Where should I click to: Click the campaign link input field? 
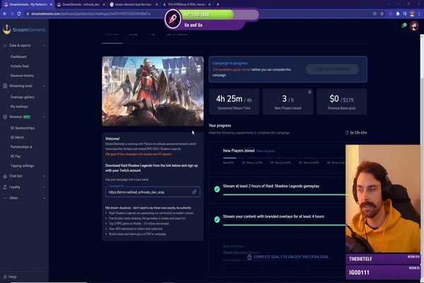click(x=153, y=192)
